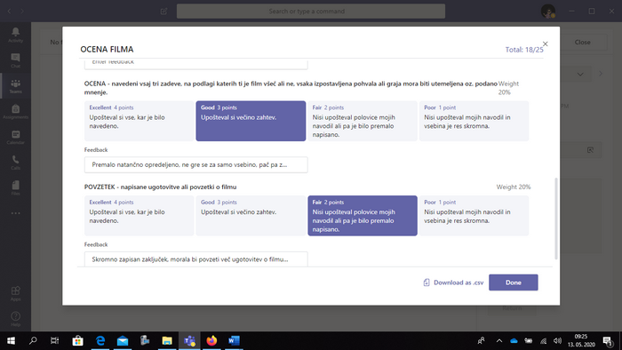Open the Apps icon in sidebar
The image size is (622, 350).
click(x=15, y=294)
